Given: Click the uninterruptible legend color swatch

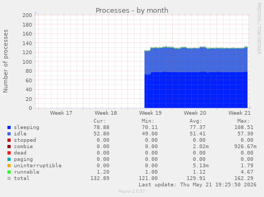Looking at the screenshot, I should click(9, 166).
